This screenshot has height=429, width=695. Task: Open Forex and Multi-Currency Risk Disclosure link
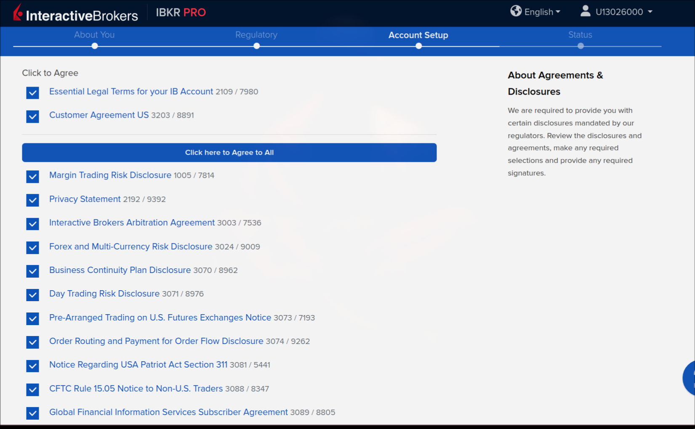click(x=130, y=246)
